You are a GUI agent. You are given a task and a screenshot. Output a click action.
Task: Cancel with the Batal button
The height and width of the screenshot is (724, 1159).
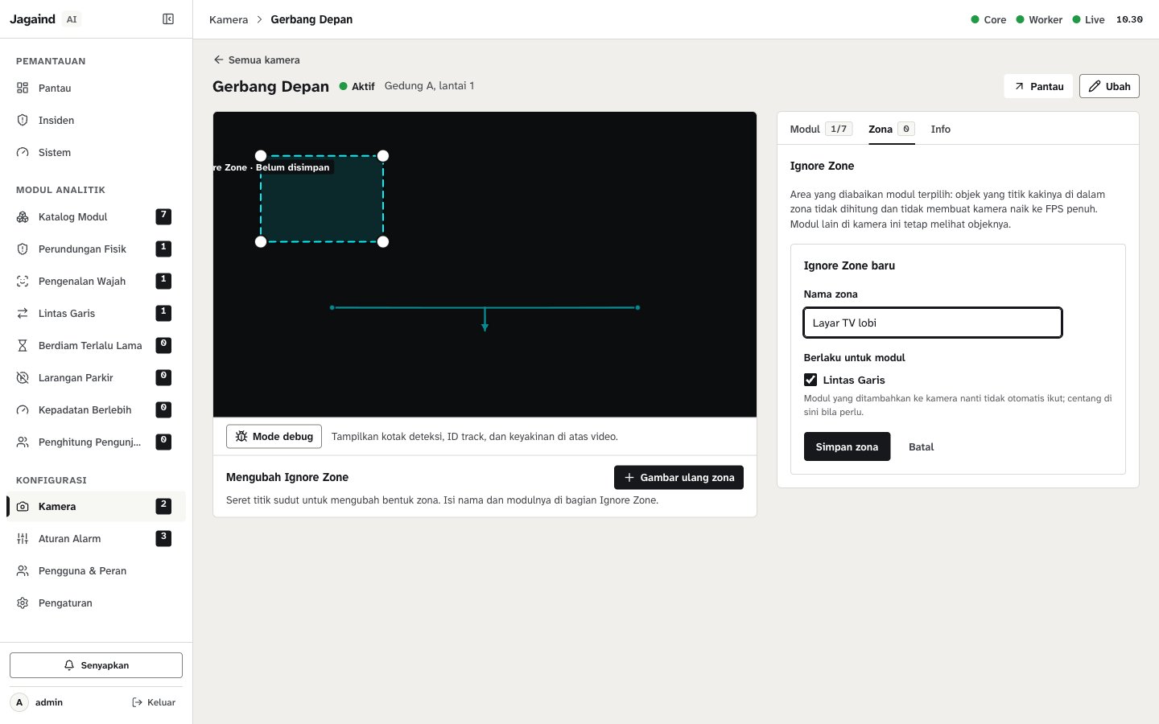click(921, 446)
